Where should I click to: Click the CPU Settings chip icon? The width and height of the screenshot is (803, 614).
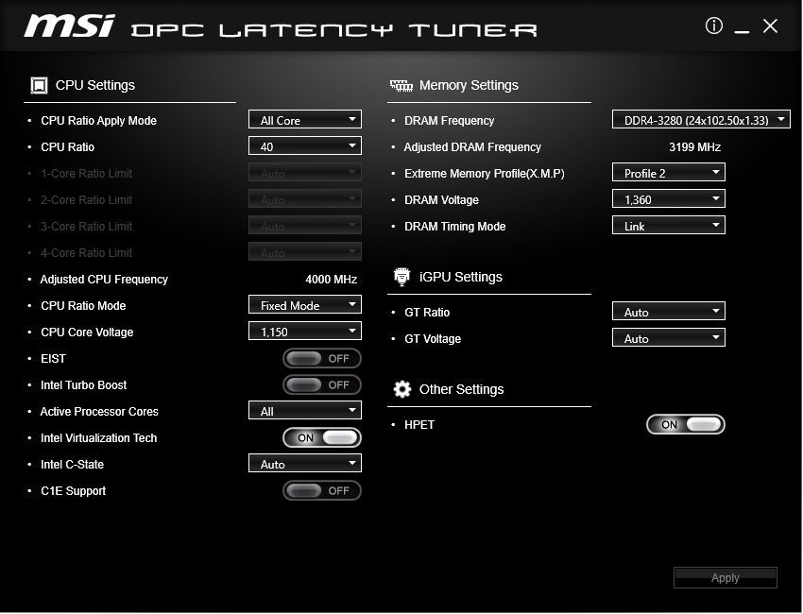point(39,85)
